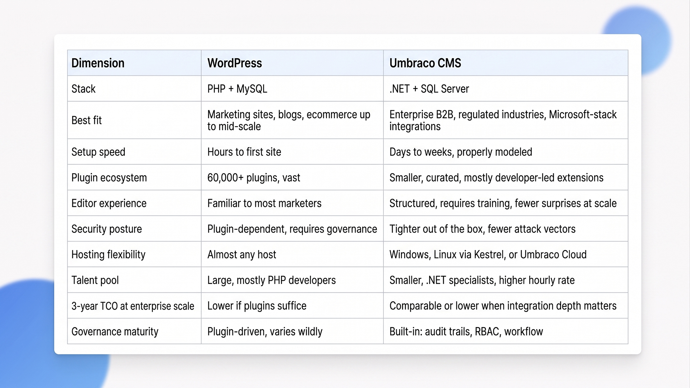The image size is (690, 388).
Task: Click the Dimension column header
Action: point(134,63)
